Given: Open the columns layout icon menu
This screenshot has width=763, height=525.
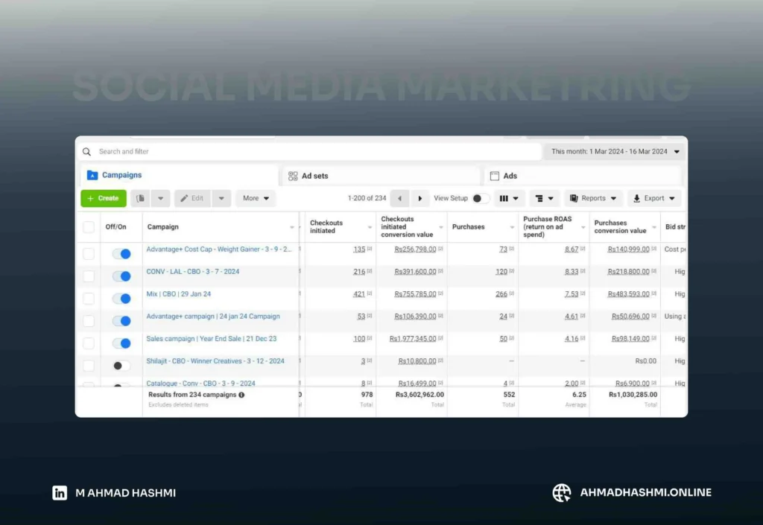Looking at the screenshot, I should coord(508,198).
